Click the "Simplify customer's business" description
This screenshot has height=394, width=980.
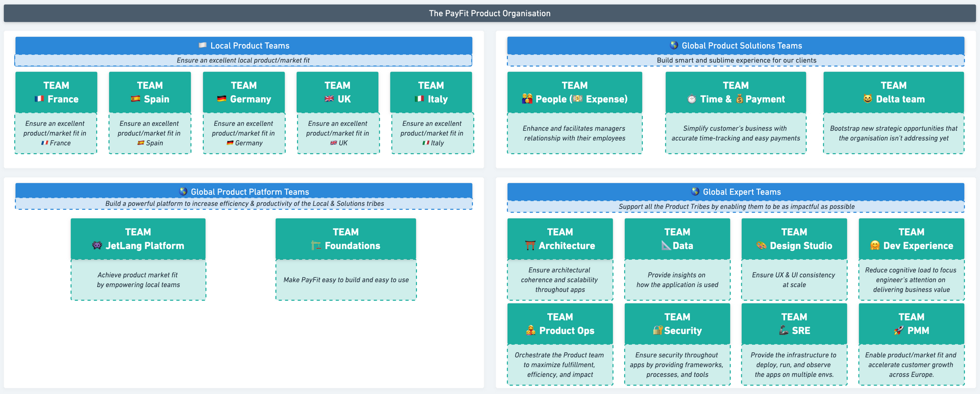coord(735,133)
